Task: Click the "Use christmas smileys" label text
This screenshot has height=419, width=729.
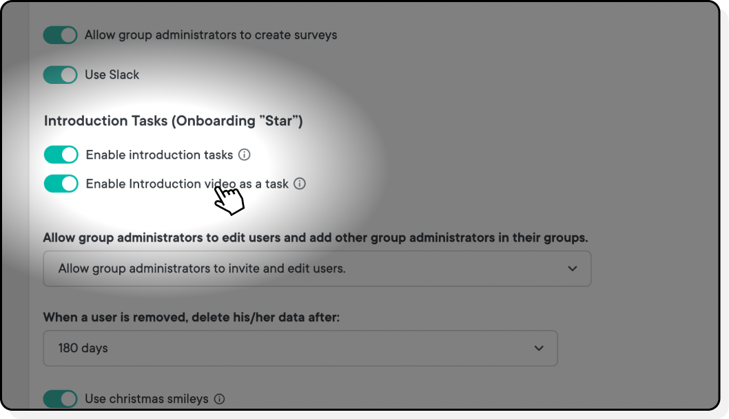Action: 146,398
